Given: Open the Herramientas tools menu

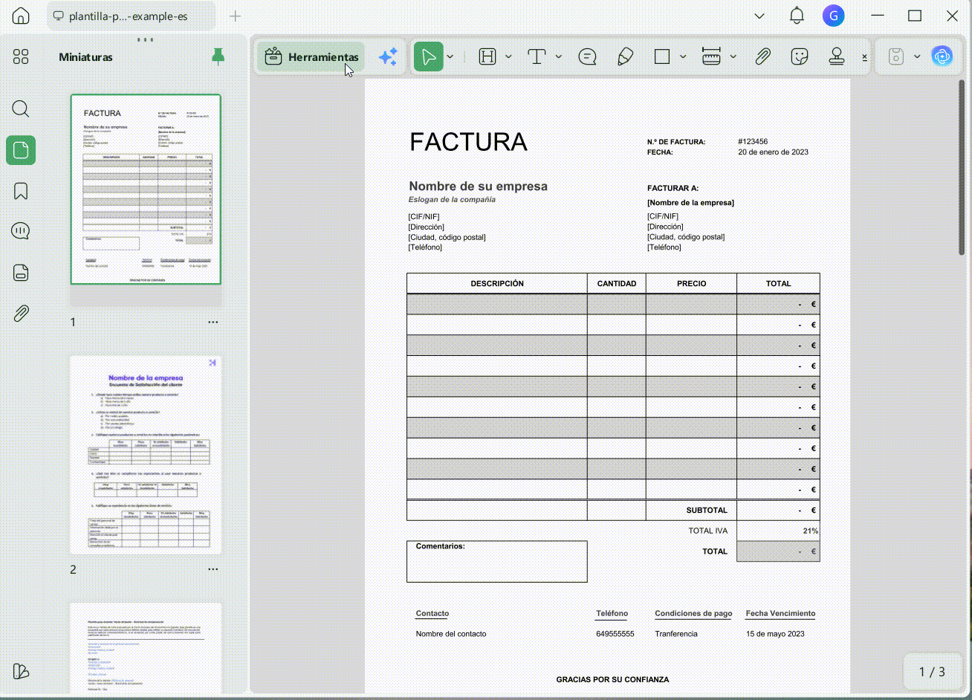Looking at the screenshot, I should coord(311,57).
